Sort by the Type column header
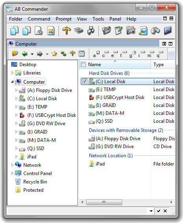The image size is (183, 223). click(163, 65)
